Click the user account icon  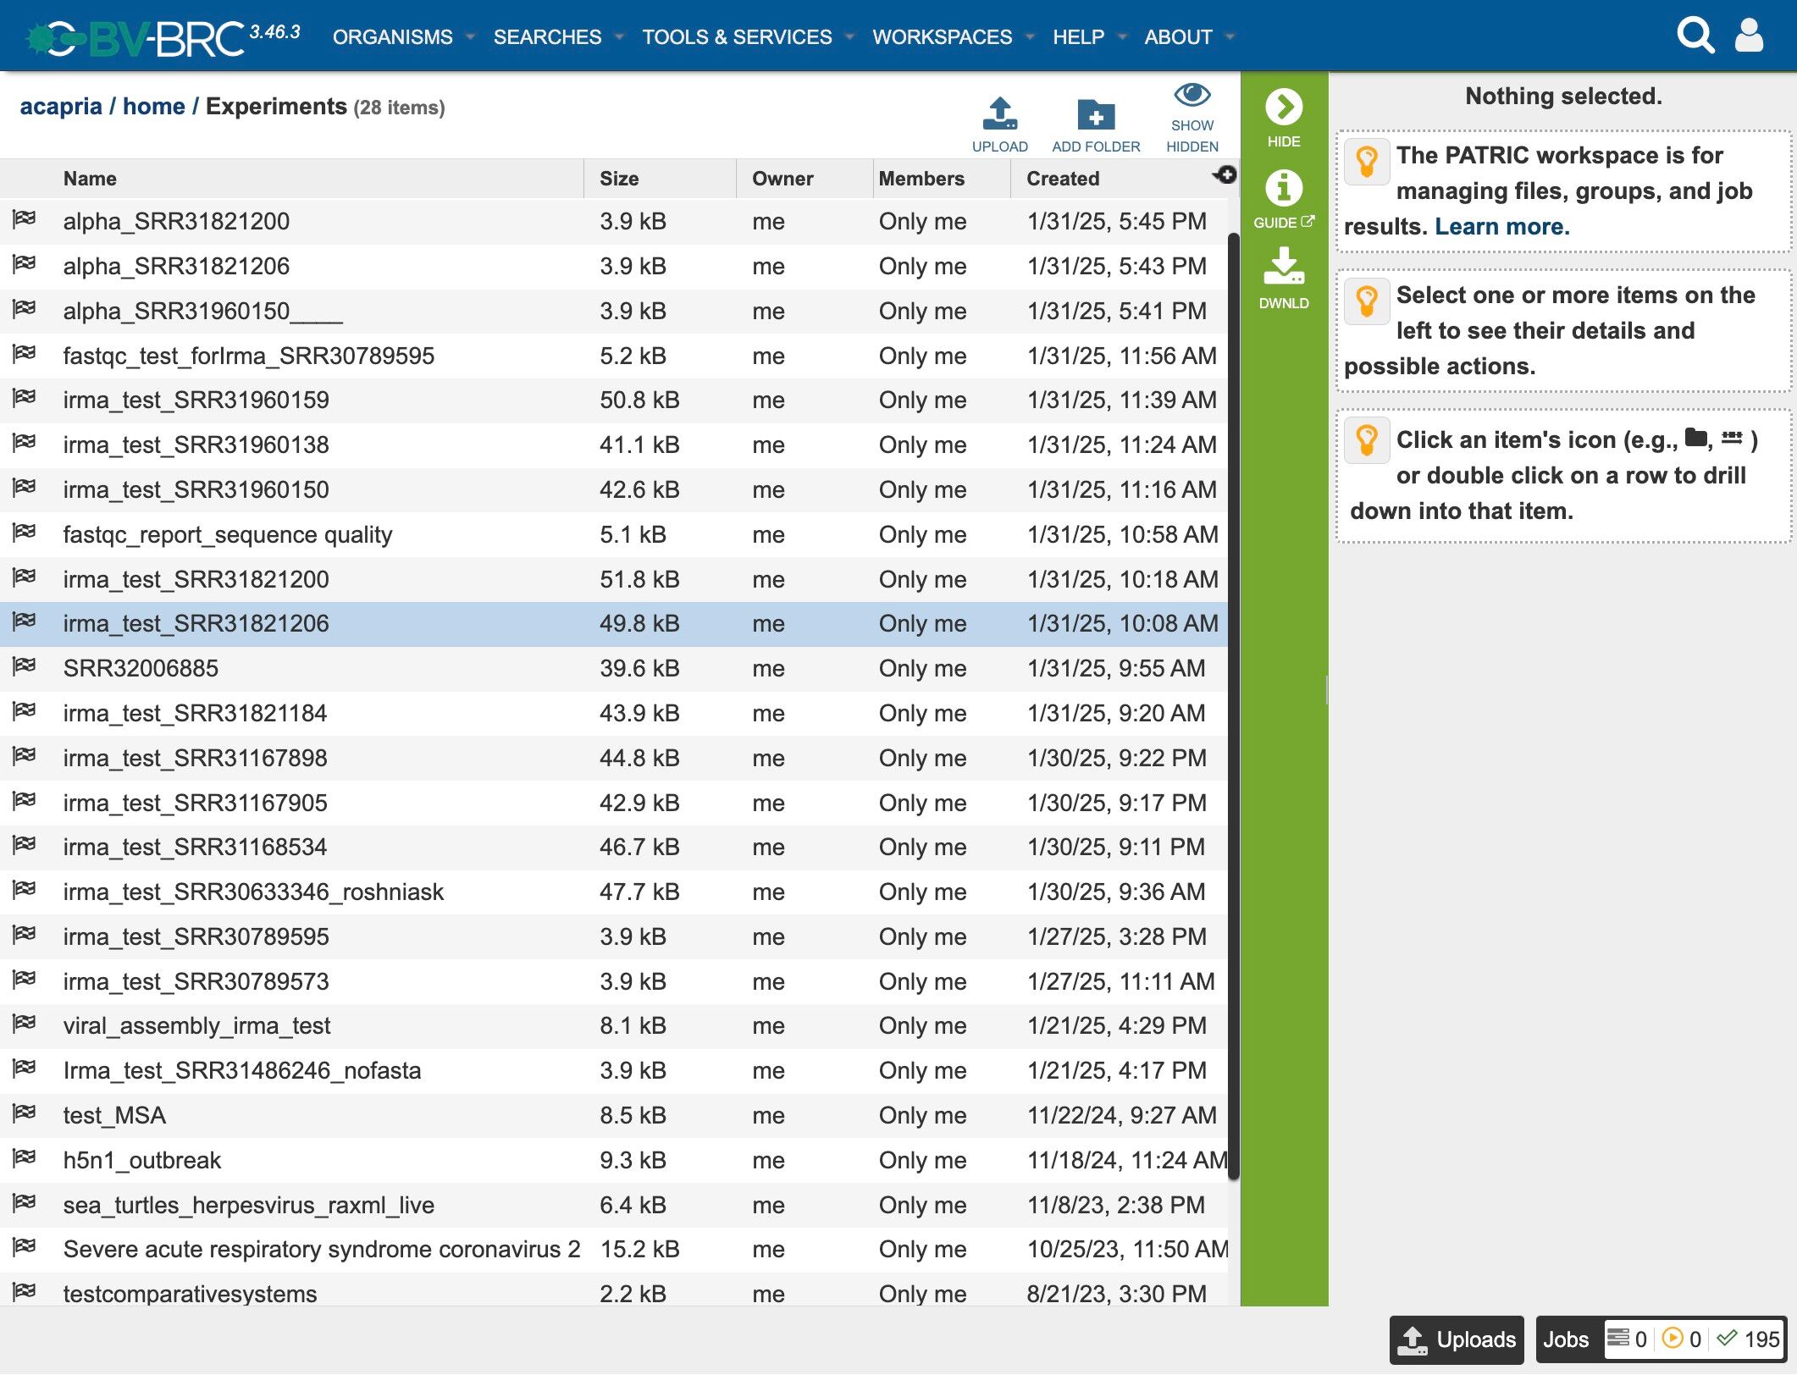click(x=1749, y=36)
